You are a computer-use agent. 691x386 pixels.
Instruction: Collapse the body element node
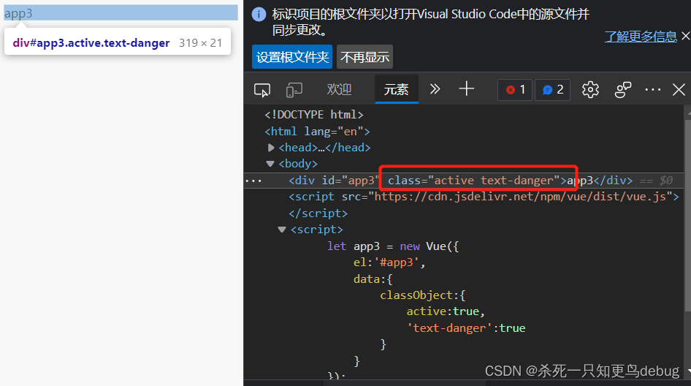coord(270,164)
